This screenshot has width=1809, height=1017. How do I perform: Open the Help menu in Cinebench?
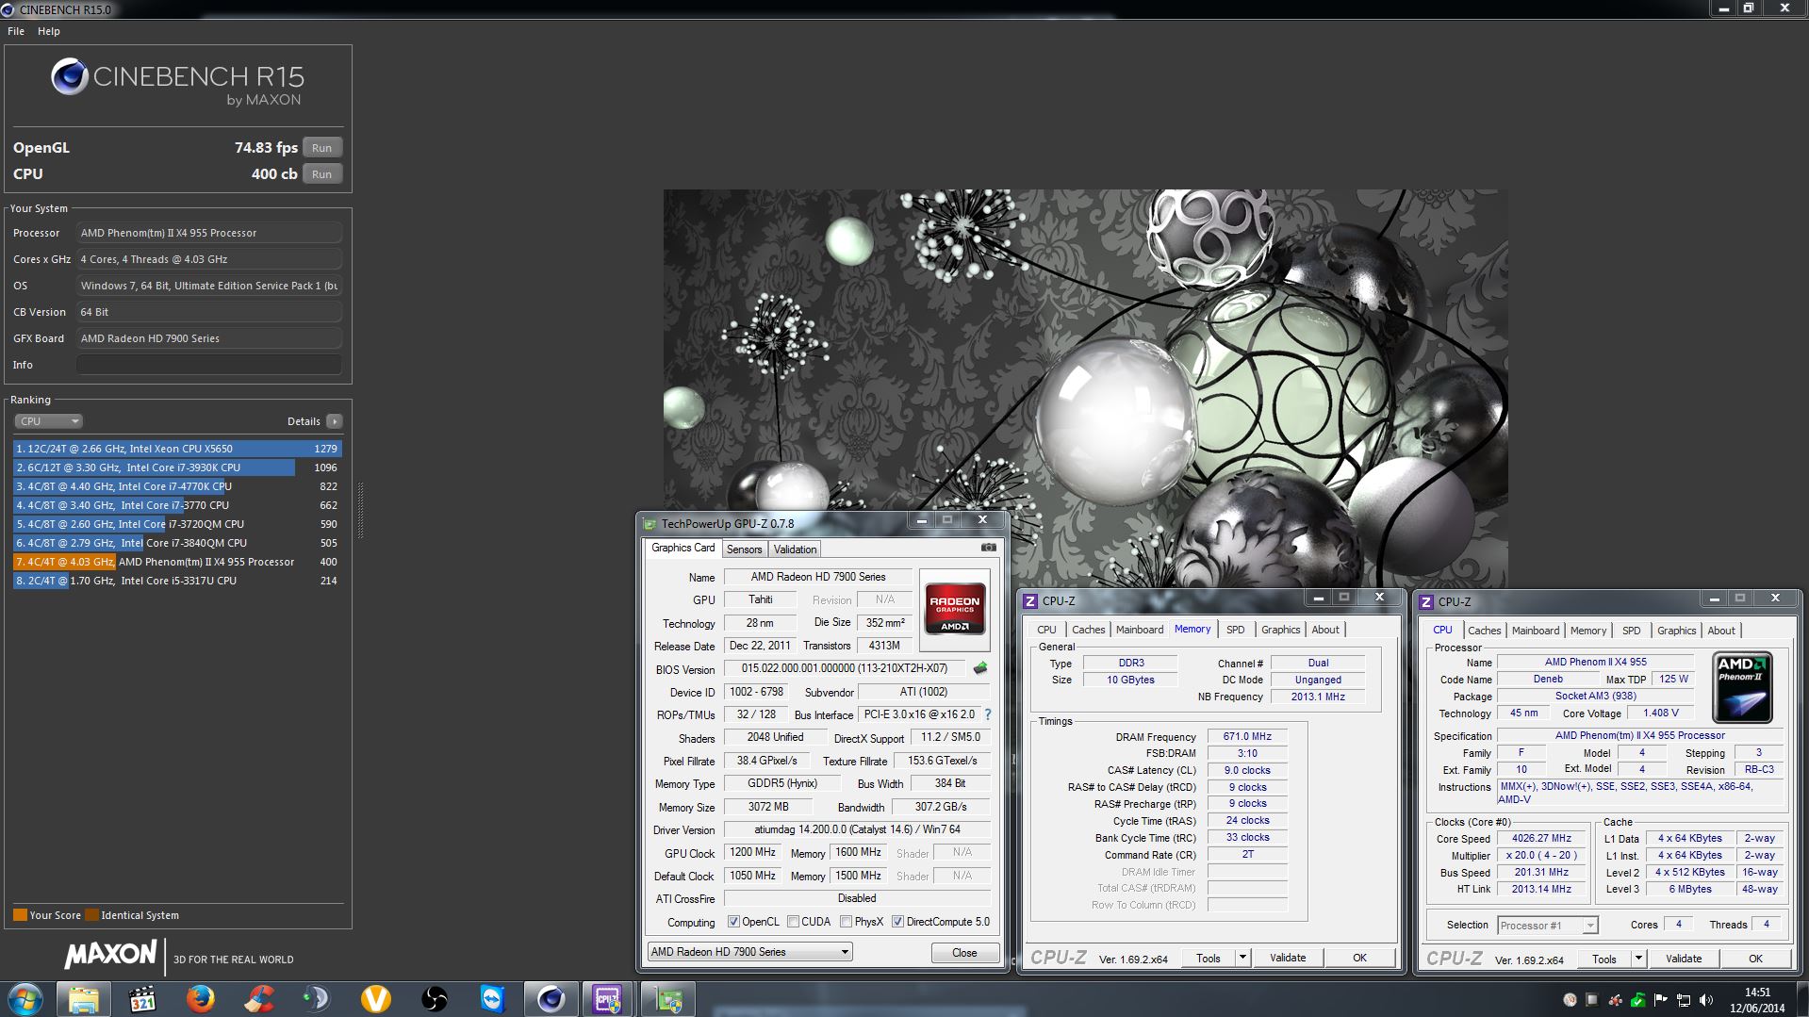pos(49,31)
